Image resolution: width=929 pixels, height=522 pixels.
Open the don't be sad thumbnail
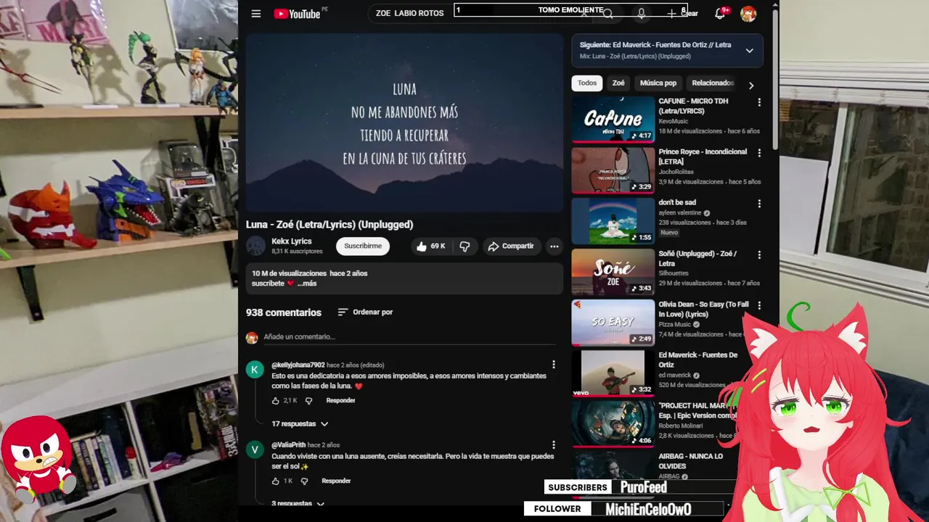(x=613, y=221)
